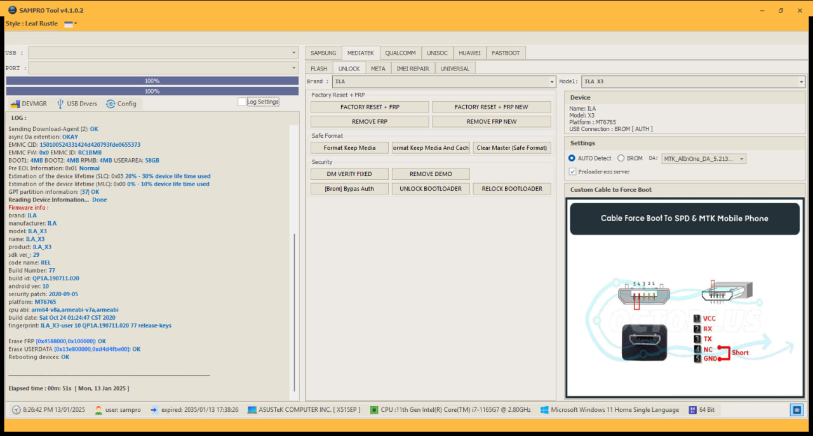813x436 pixels.
Task: Click the "Elapsed time : 00m: 51s" log line
Action: [x=69, y=388]
